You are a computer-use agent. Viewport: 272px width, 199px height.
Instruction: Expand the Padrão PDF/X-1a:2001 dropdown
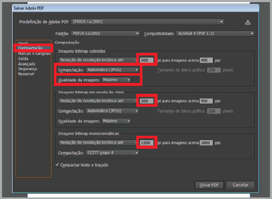point(105,33)
